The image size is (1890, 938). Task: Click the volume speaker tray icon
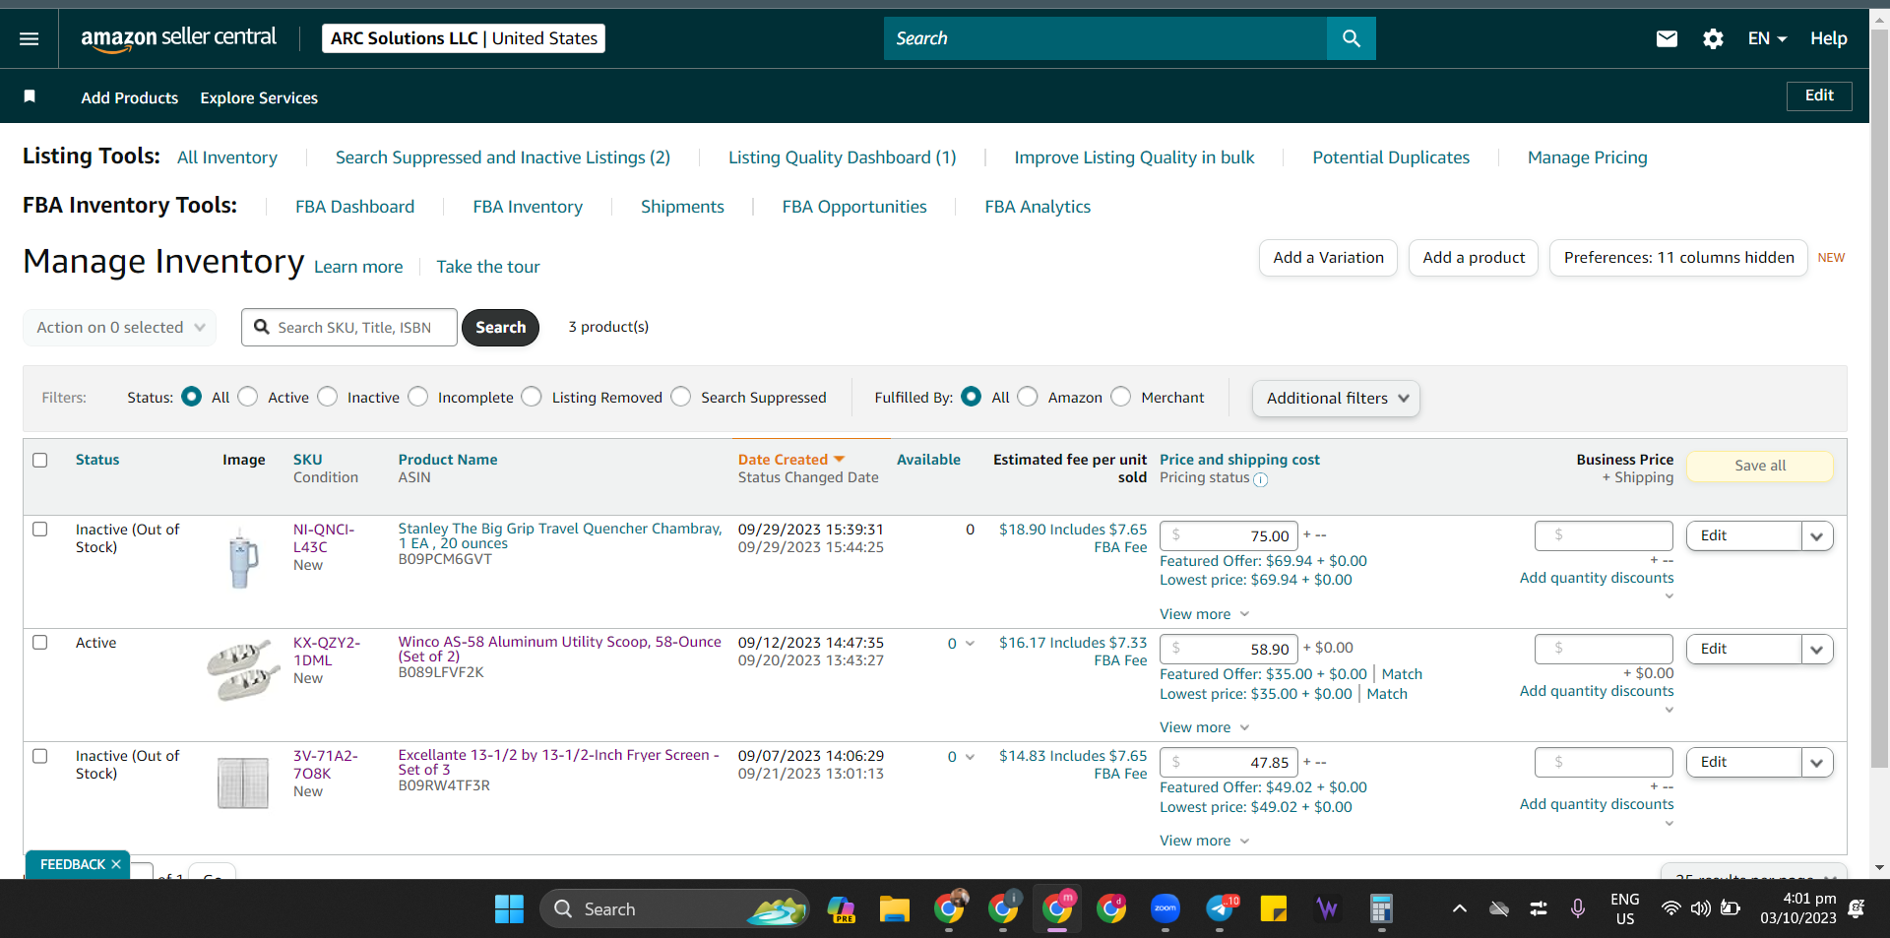point(1700,908)
